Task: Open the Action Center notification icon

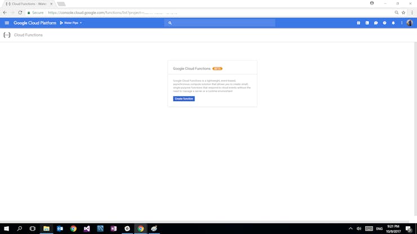Action: coord(409,229)
